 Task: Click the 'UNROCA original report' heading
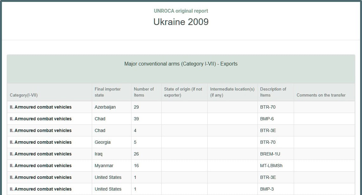pyautogui.click(x=181, y=11)
